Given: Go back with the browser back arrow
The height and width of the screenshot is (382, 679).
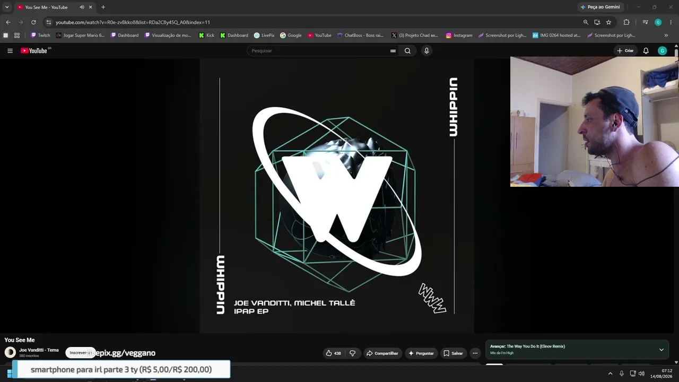Looking at the screenshot, I should pyautogui.click(x=8, y=22).
